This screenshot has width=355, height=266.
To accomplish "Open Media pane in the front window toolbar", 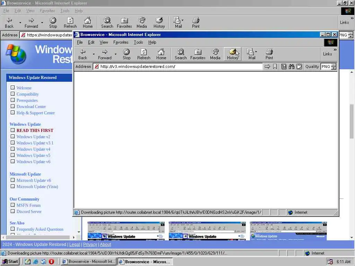I will pyautogui.click(x=215, y=54).
